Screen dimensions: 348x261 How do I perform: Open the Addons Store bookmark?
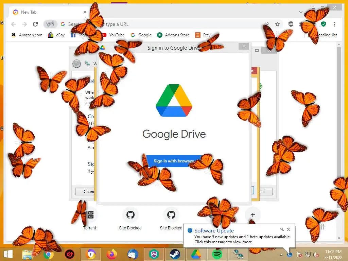pos(173,35)
